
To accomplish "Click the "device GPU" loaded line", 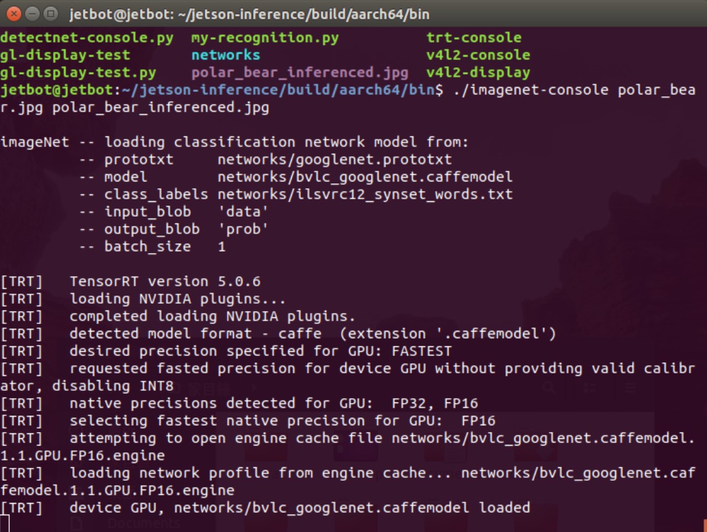I will 299,508.
